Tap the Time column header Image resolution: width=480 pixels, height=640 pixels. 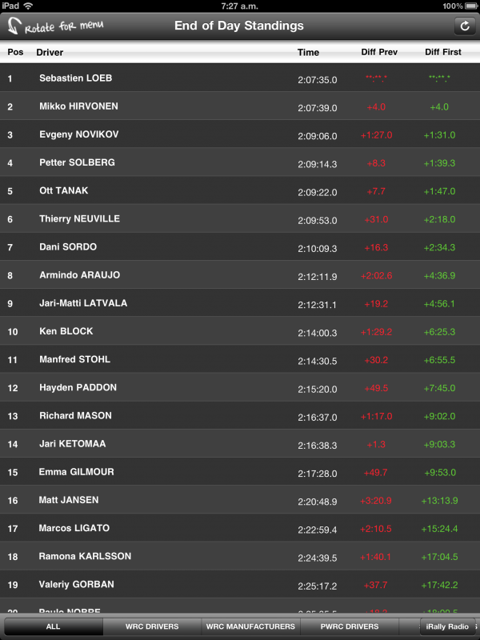click(x=308, y=53)
